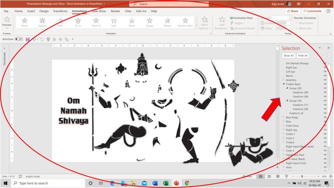Hide the Om Namah Shivaya object
334x188 pixels.
[x=325, y=64]
